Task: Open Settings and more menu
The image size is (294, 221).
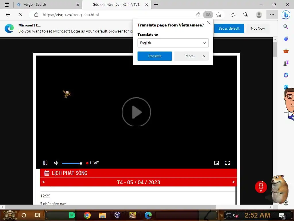Action: point(272,15)
